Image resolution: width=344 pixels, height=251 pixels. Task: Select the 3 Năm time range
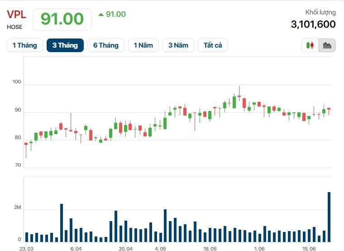[x=178, y=45]
